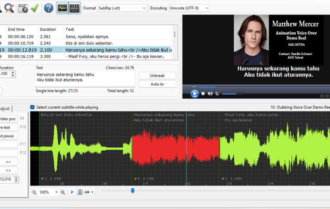This screenshot has width=330, height=209.
Task: Select subtitle row 'Kita di sini dulu sebentar.'
Action: [x=85, y=43]
